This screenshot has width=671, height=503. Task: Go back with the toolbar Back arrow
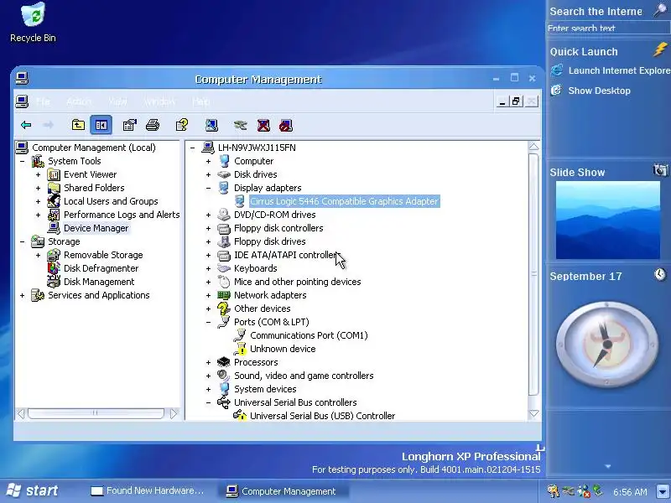pos(26,125)
